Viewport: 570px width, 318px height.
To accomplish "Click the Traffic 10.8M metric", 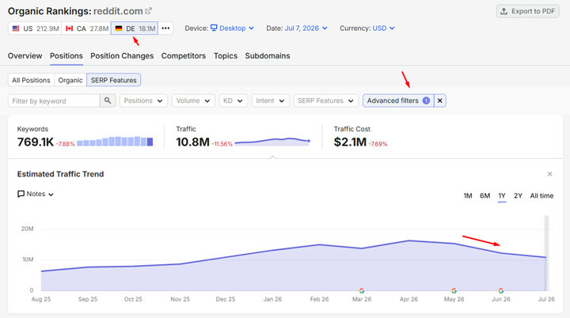I will pos(192,142).
